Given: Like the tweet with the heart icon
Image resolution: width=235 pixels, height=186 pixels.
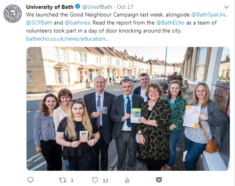Looking at the screenshot, I should pyautogui.click(x=95, y=180).
